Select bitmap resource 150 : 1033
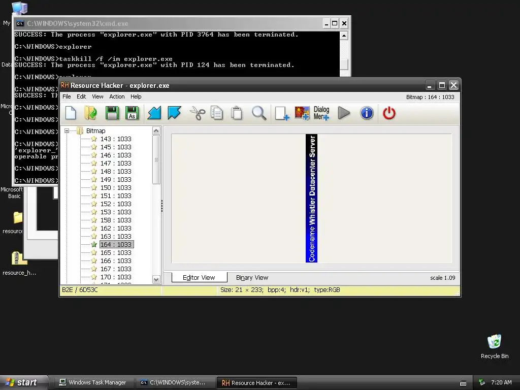The height and width of the screenshot is (390, 520). point(116,188)
